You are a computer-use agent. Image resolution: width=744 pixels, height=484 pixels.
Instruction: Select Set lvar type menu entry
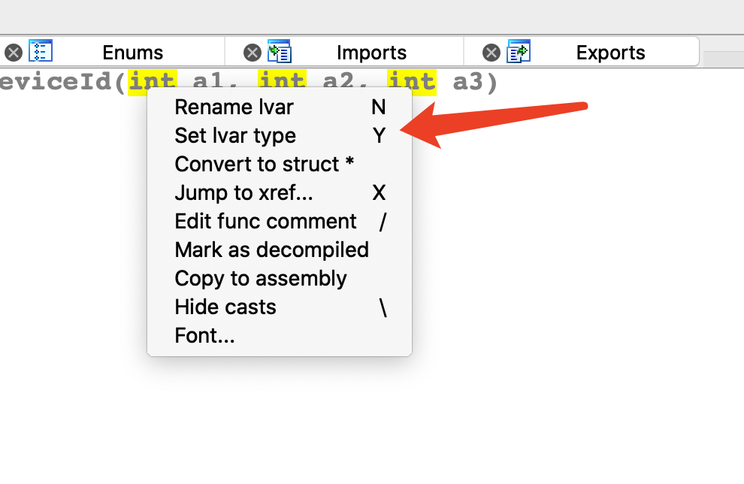pyautogui.click(x=235, y=135)
